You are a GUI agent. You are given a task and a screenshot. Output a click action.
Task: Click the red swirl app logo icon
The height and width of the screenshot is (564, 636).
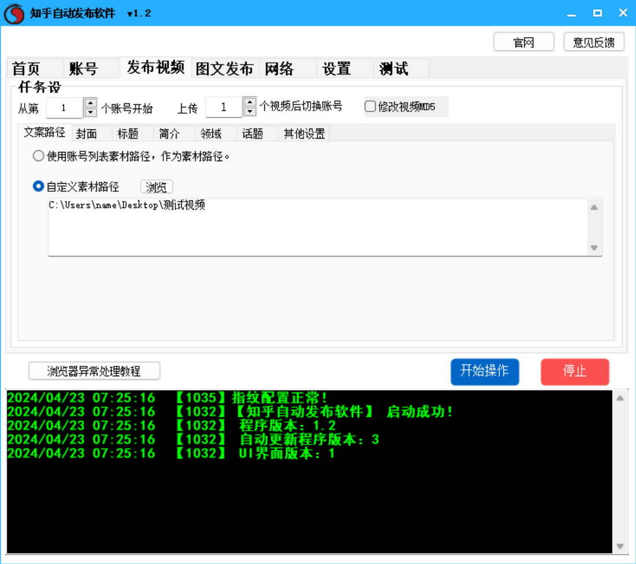14,13
